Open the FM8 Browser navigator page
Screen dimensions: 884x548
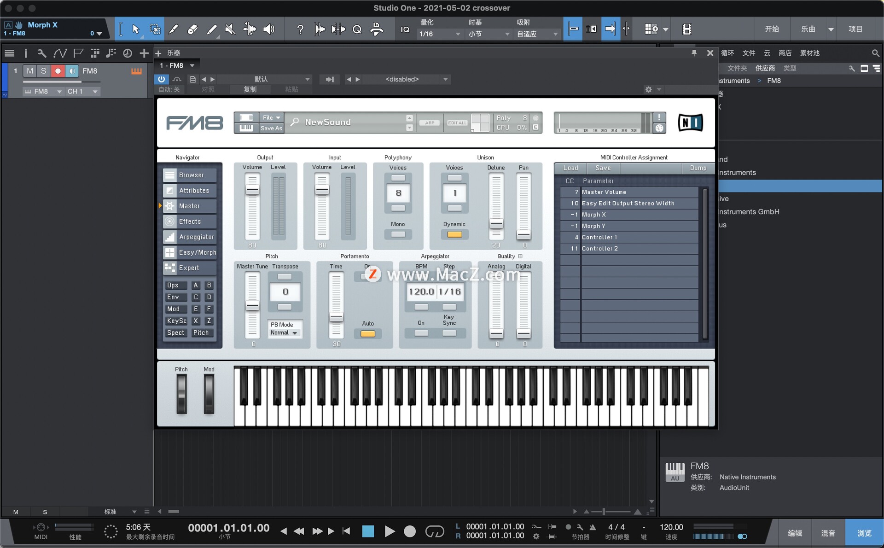click(x=190, y=175)
